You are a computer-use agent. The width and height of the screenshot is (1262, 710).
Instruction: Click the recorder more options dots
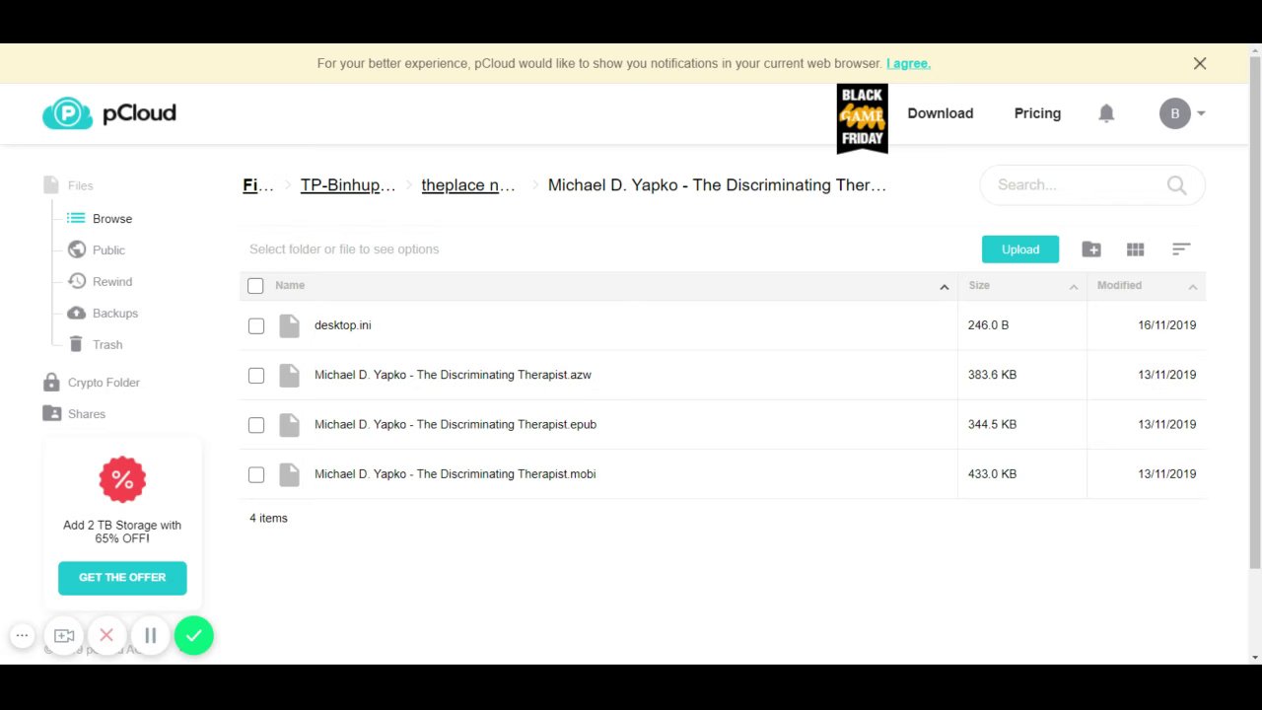click(22, 636)
